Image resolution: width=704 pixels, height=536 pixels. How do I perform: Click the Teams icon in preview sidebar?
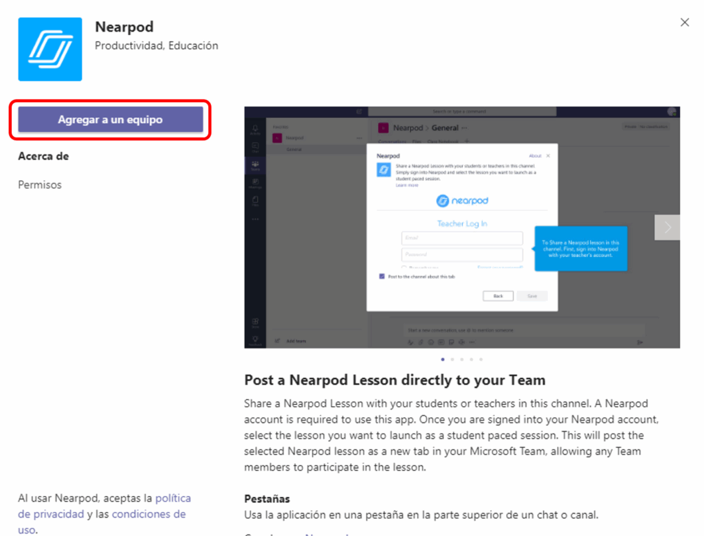(255, 165)
